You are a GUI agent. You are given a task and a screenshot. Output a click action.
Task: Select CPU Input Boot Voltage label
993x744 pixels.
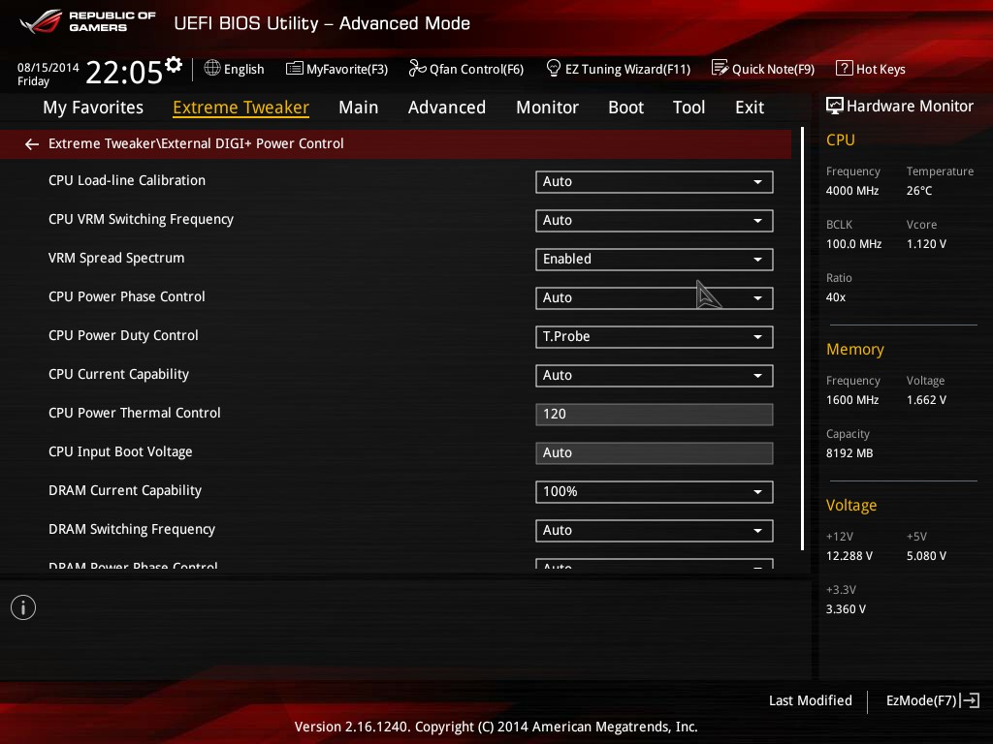tap(120, 451)
